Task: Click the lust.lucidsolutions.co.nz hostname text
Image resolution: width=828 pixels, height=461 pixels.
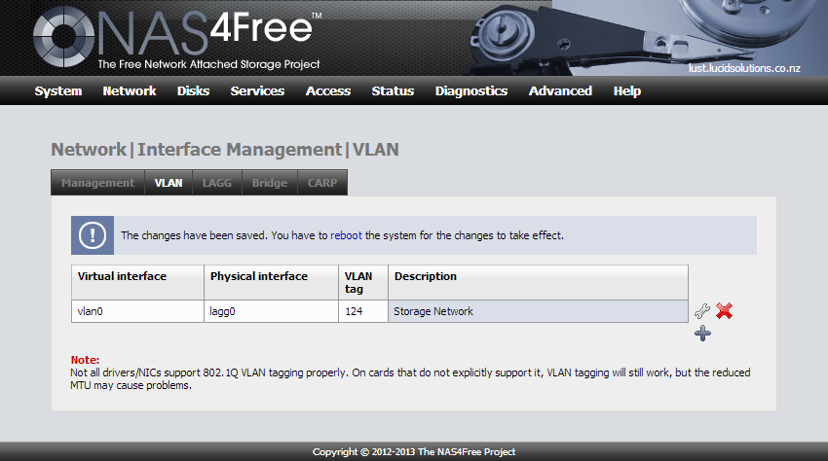Action: point(744,68)
